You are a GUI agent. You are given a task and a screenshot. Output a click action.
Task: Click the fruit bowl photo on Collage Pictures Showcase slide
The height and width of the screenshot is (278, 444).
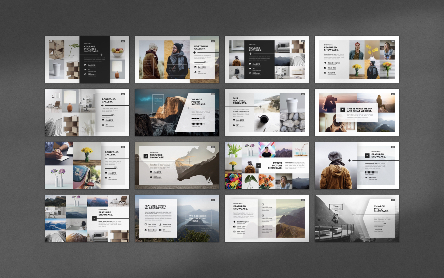point(117,52)
